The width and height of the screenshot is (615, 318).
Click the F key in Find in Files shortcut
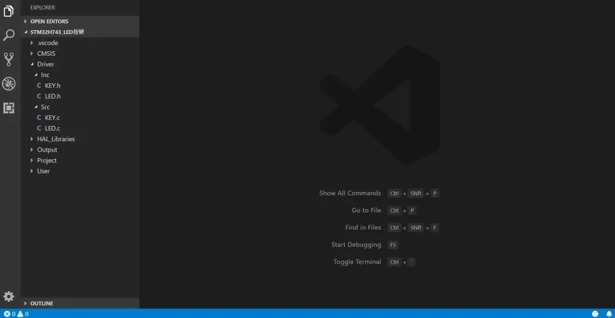(434, 228)
